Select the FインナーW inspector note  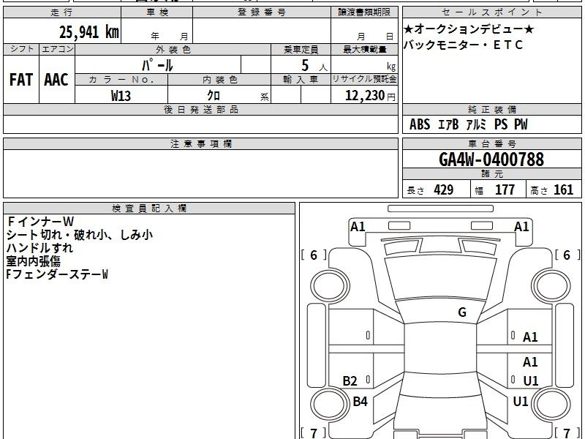click(x=40, y=222)
